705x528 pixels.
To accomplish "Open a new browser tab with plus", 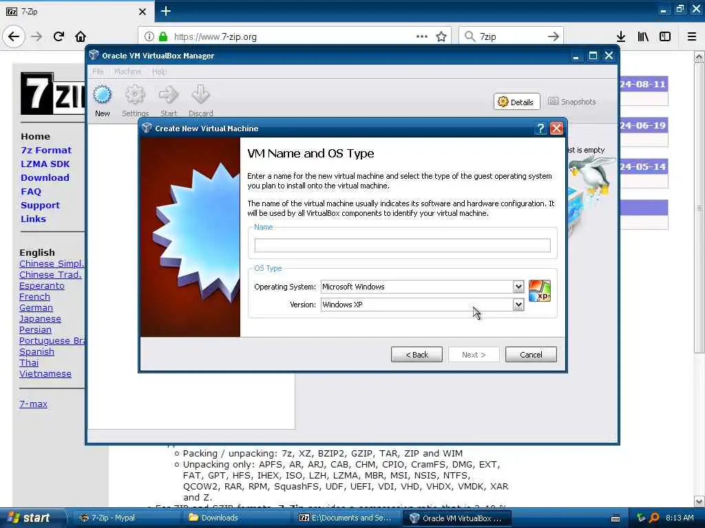I will tap(166, 11).
